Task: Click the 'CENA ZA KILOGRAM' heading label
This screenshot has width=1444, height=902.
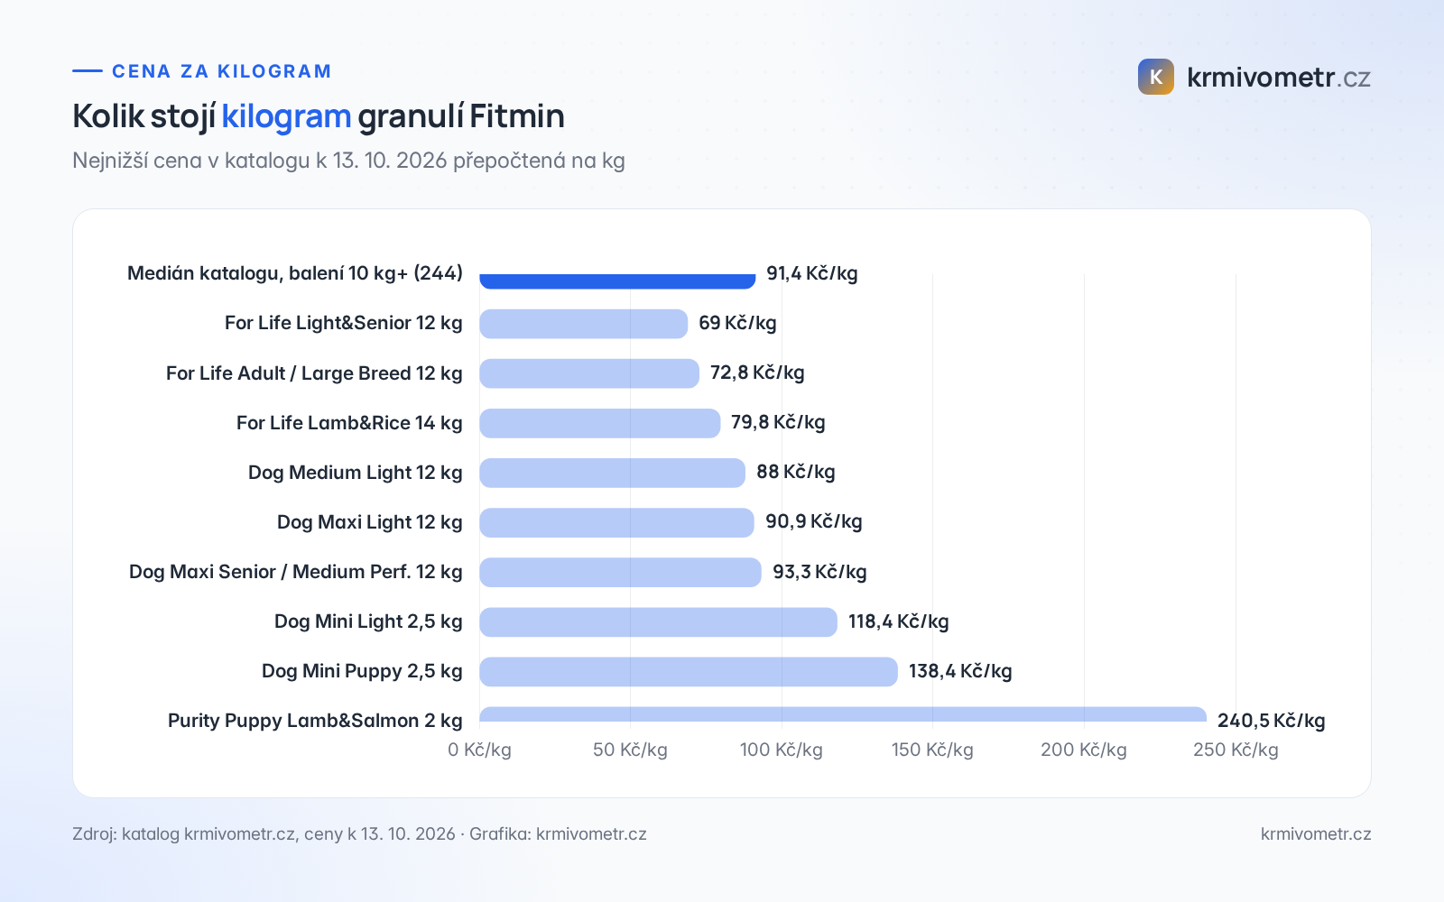Action: pos(222,71)
